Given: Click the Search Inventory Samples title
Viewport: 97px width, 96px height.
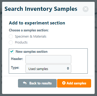Looking at the screenshot, I should click(41, 9).
